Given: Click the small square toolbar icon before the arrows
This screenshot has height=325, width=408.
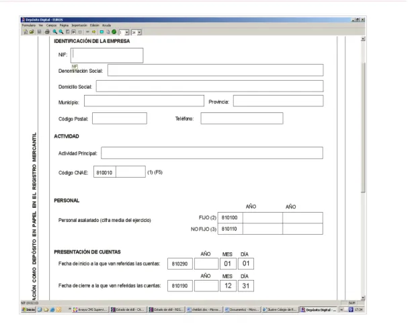Looking at the screenshot, I should point(80,32).
